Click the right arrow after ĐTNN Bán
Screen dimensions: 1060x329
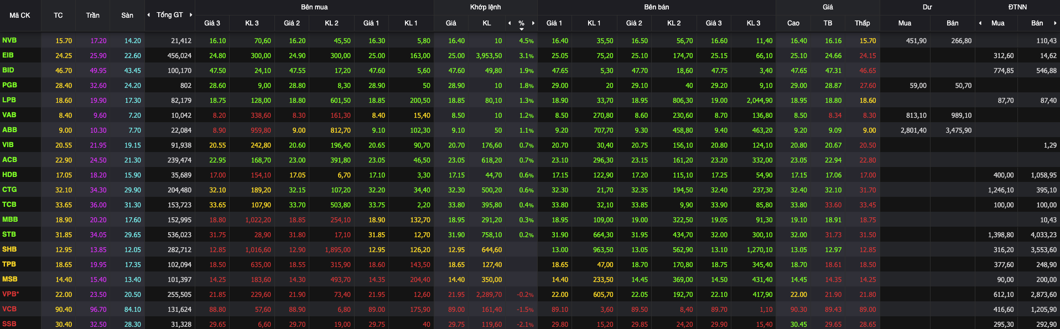coord(1055,23)
